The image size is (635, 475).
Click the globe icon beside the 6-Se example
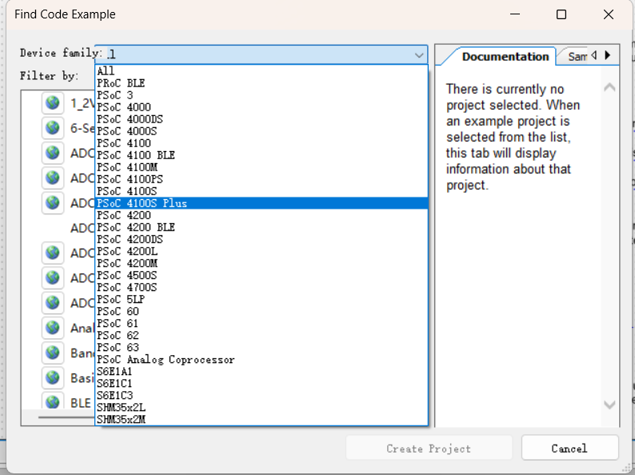tap(53, 127)
